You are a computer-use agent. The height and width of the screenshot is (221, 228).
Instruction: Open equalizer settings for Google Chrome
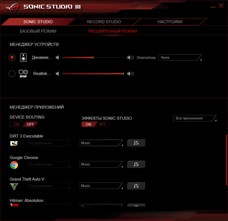coord(136,164)
